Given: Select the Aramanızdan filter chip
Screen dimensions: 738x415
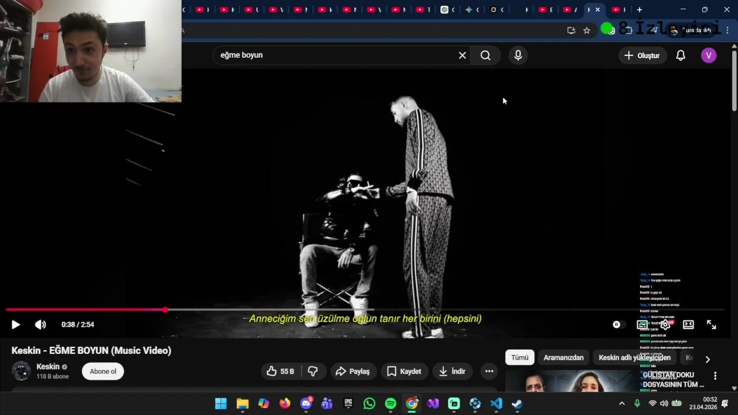Looking at the screenshot, I should pos(563,357).
